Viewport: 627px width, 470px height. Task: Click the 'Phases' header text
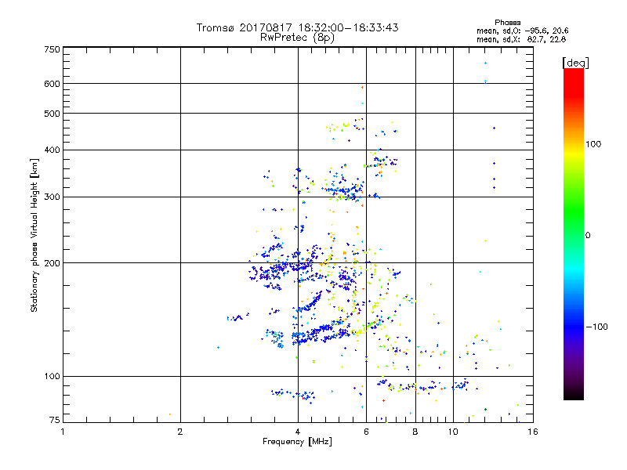pyautogui.click(x=507, y=23)
